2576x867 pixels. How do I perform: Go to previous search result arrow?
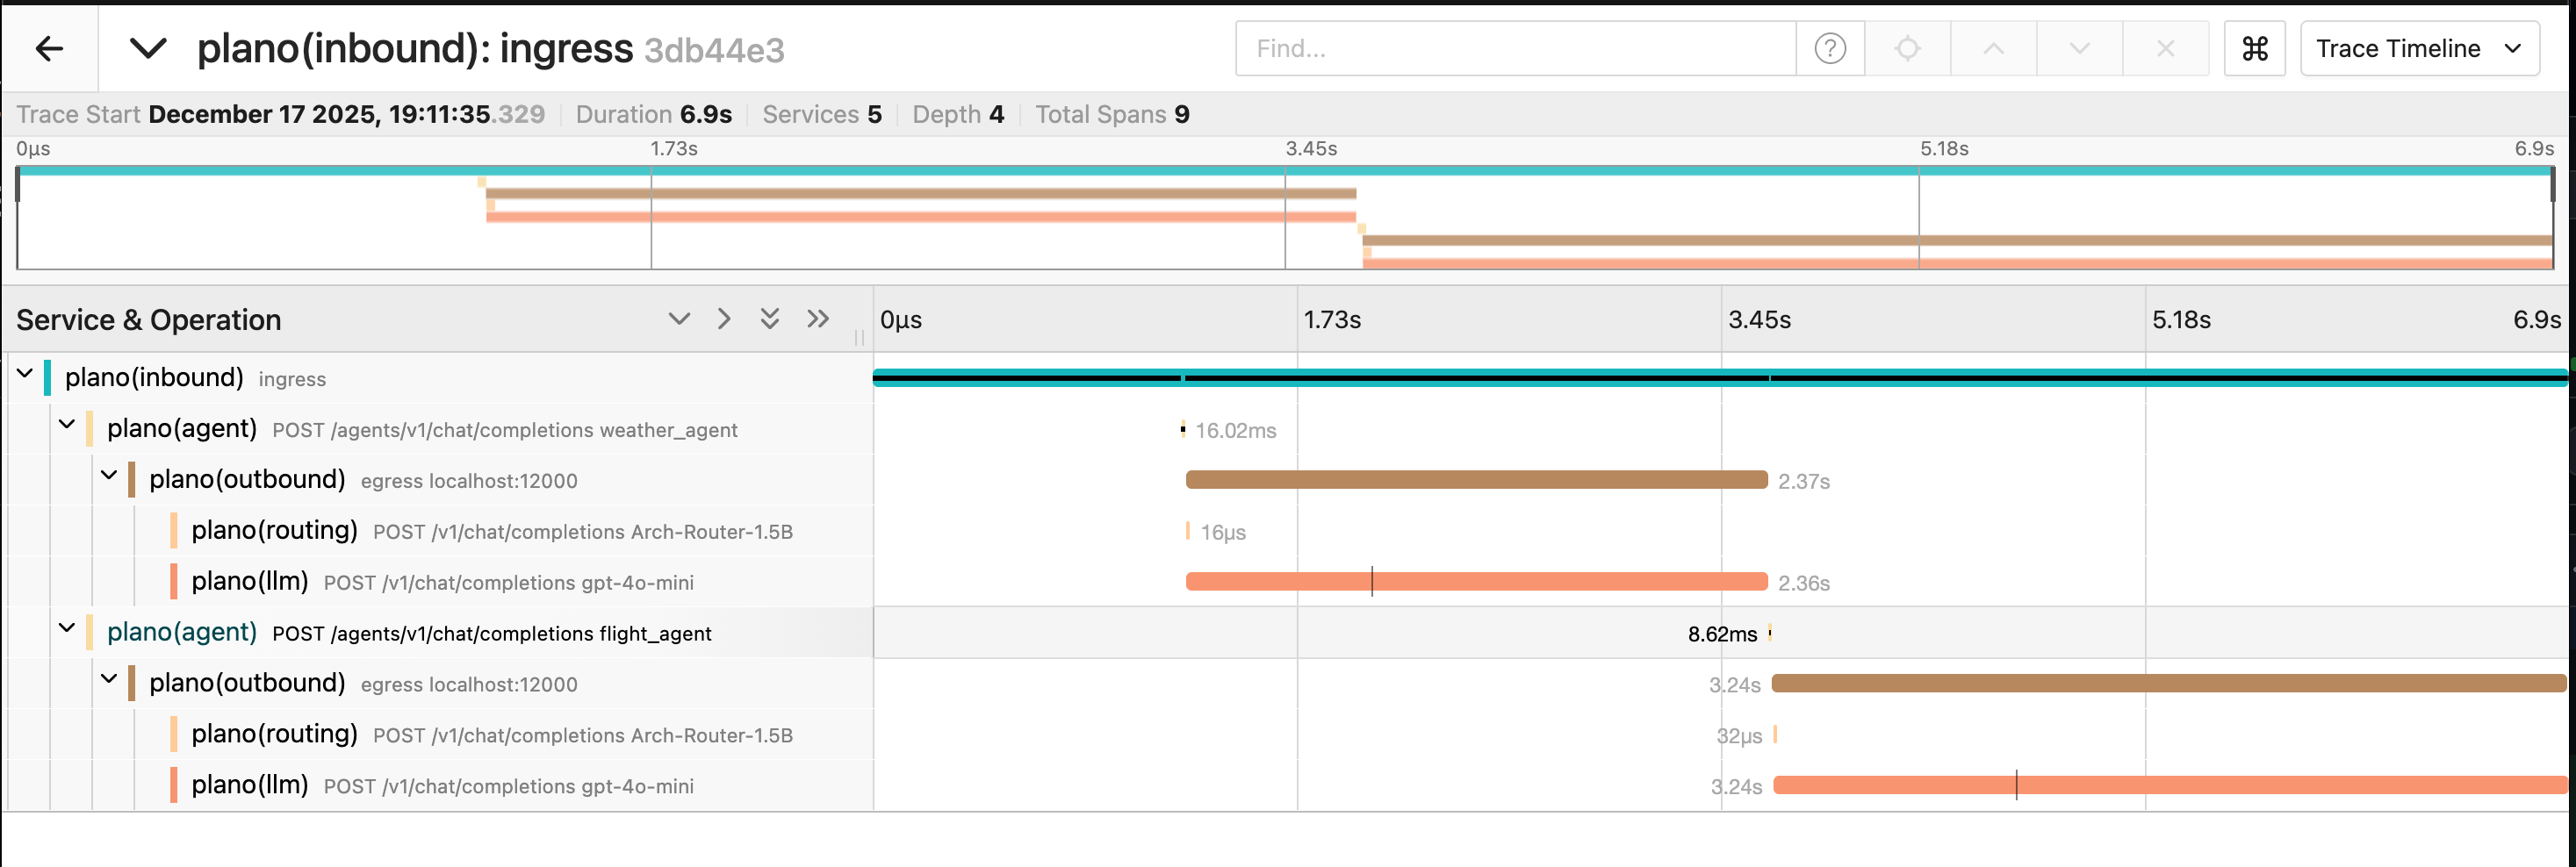[1993, 48]
